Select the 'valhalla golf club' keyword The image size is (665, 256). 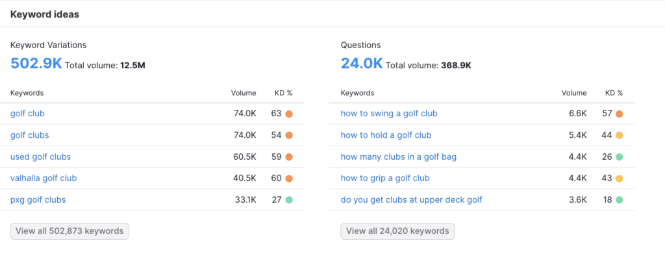(x=44, y=178)
